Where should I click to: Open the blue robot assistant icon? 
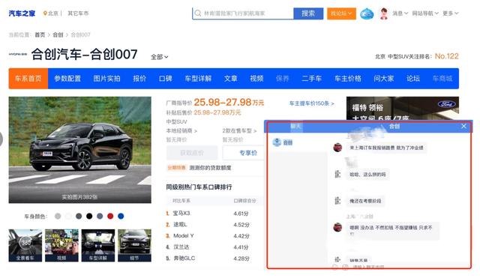[367, 13]
